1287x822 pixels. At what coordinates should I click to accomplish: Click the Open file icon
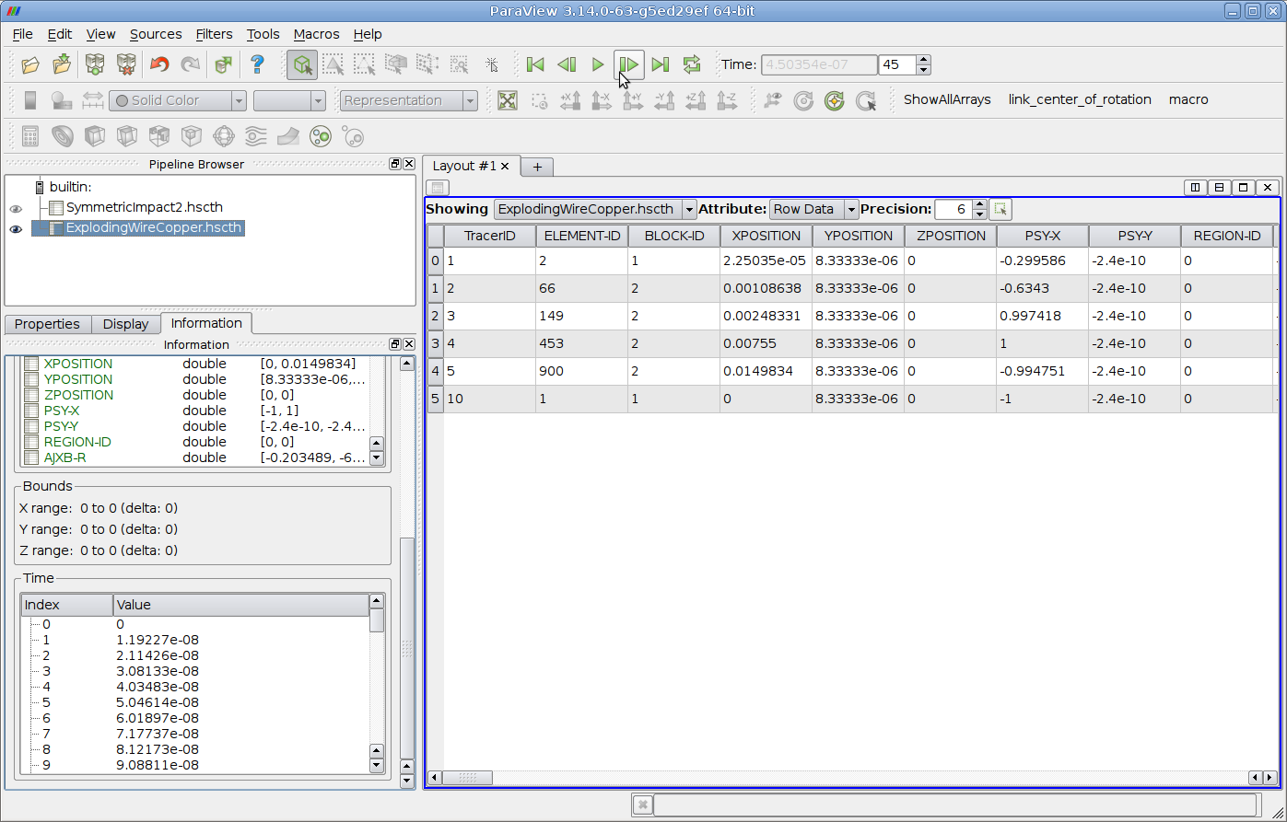point(30,64)
